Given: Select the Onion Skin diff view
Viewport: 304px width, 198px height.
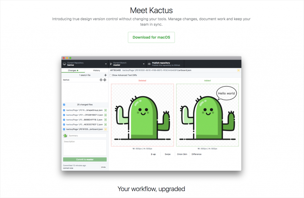Looking at the screenshot, I should [182, 154].
